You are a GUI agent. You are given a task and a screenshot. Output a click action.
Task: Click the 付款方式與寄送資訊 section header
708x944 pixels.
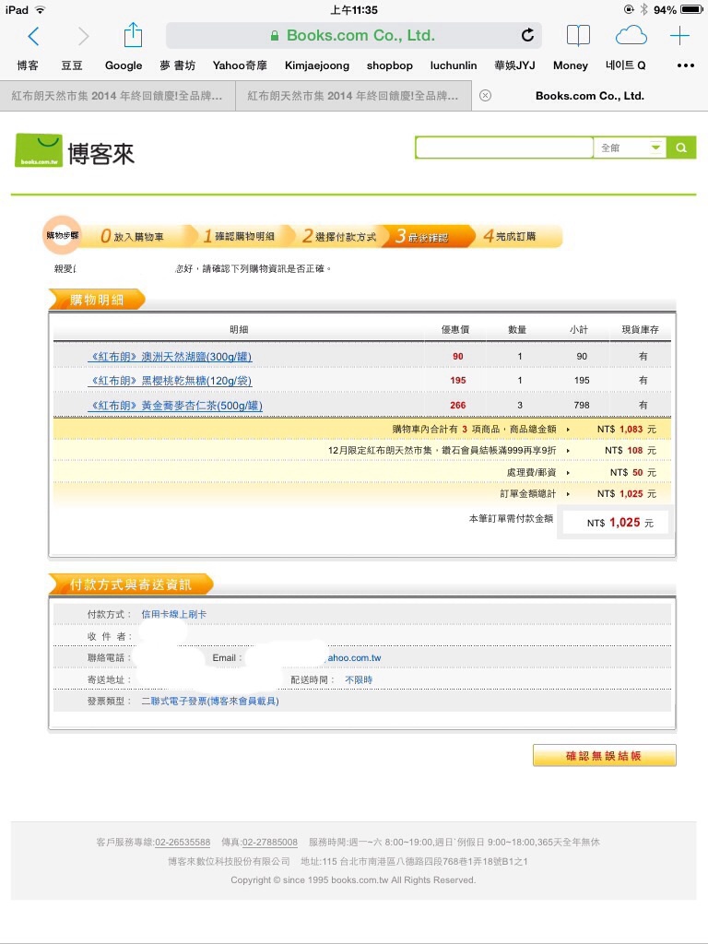point(131,584)
